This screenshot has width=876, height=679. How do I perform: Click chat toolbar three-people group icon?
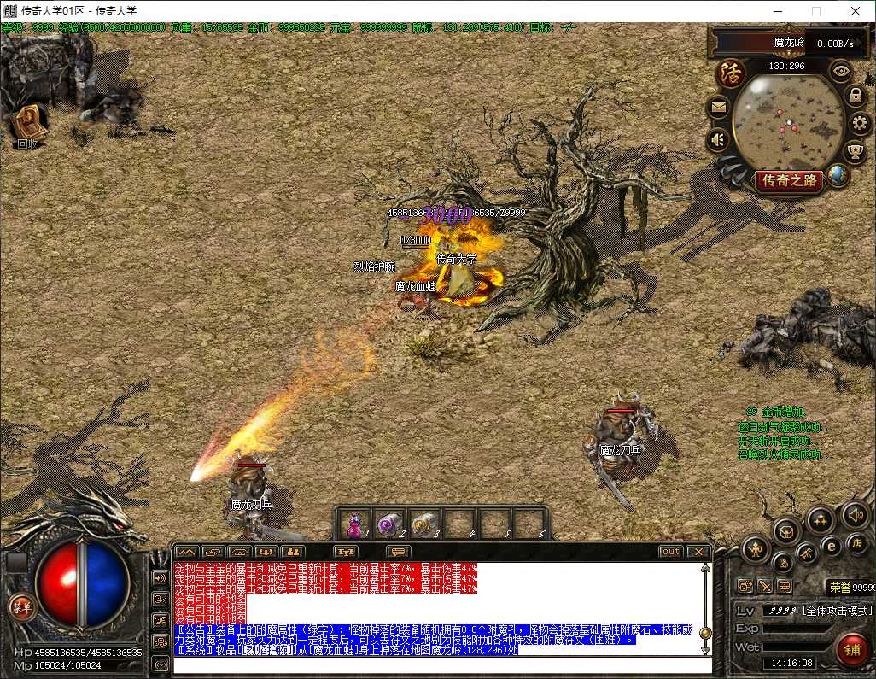point(266,552)
